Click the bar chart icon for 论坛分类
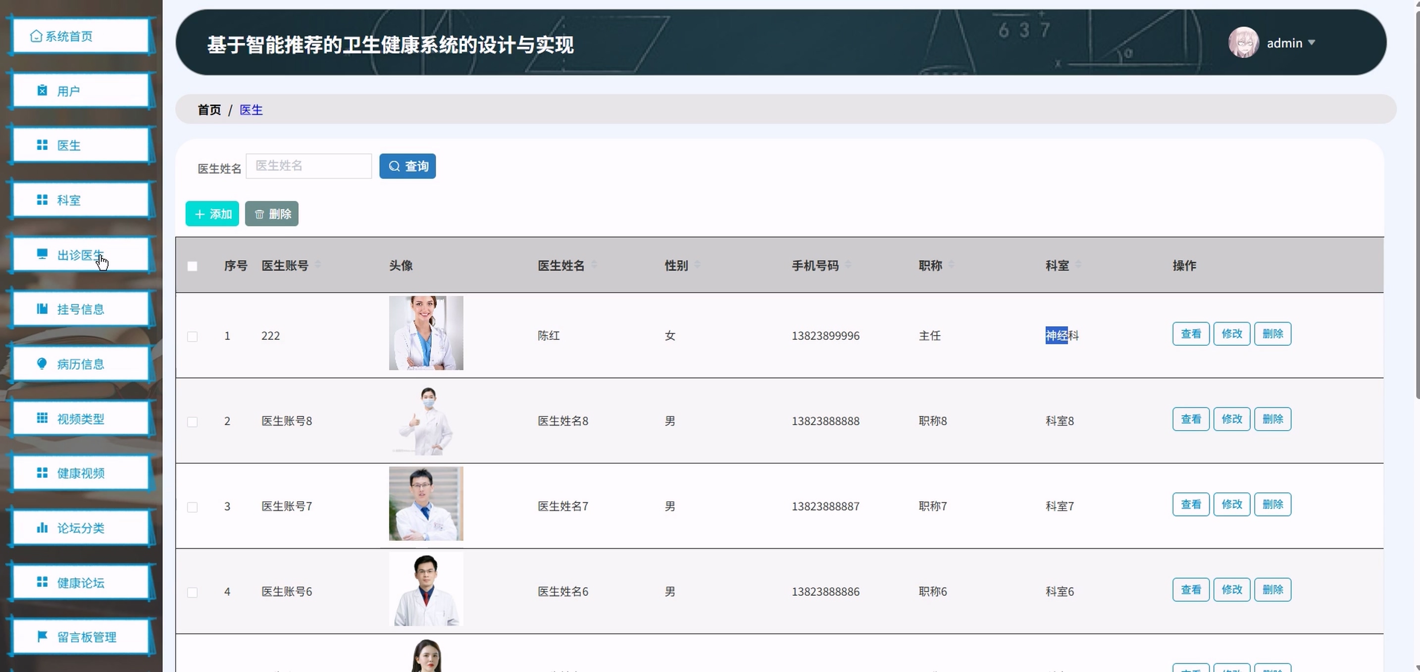Screen dimensions: 1420x672 [x=42, y=528]
